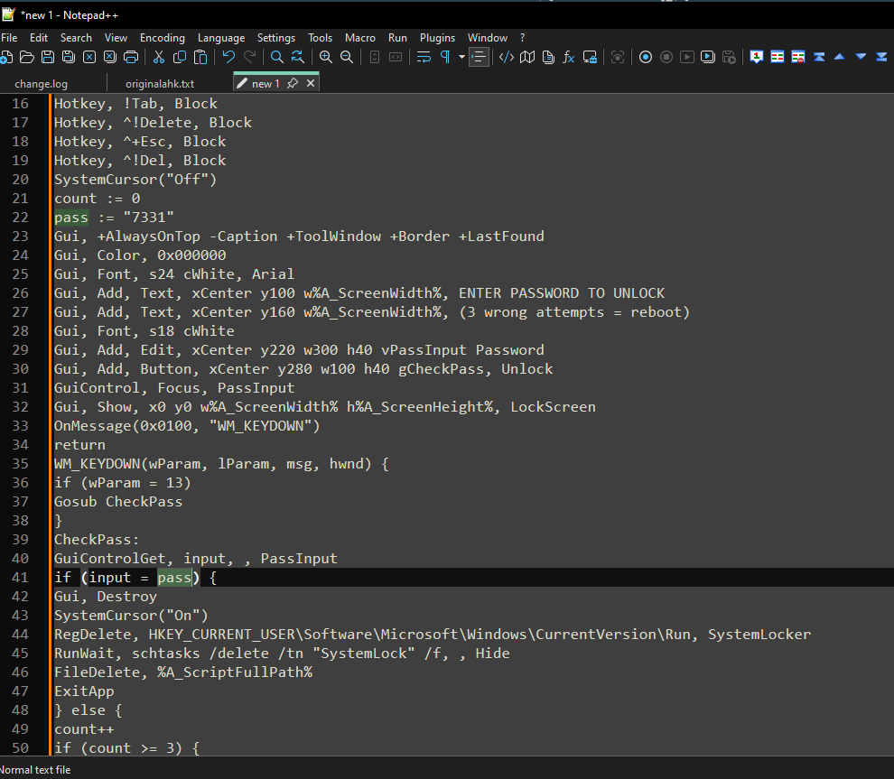This screenshot has height=779, width=894.
Task: Open the Language menu
Action: click(x=221, y=38)
